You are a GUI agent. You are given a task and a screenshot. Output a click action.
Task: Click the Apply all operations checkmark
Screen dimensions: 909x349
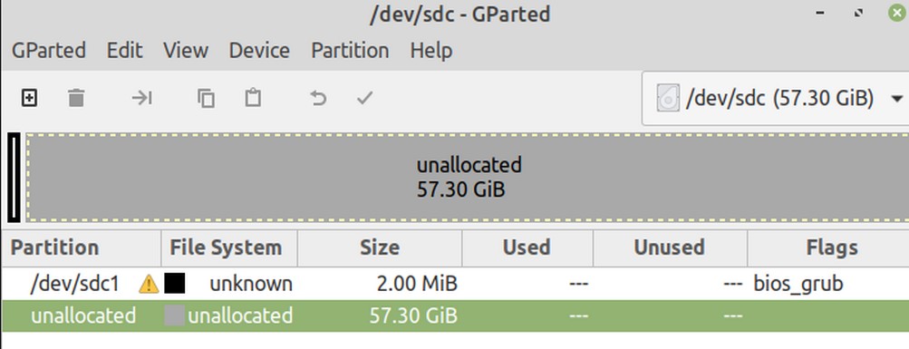click(x=364, y=98)
